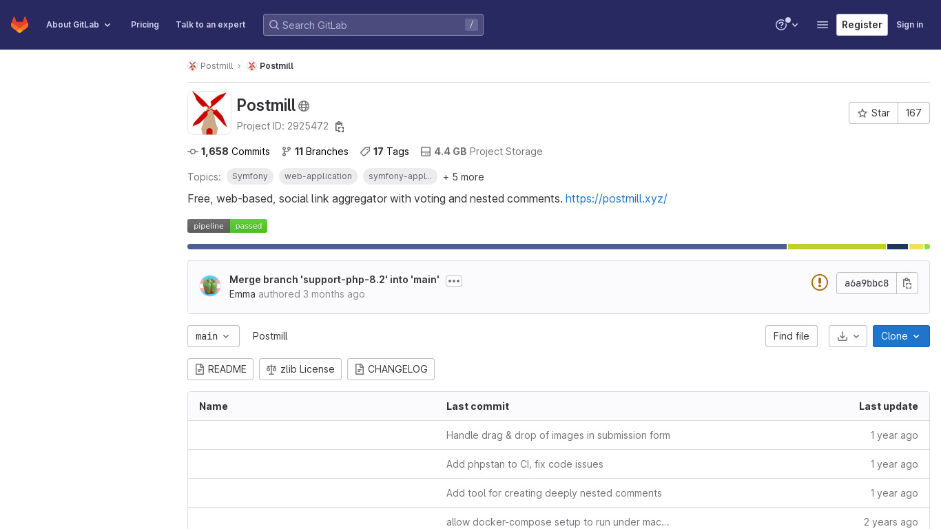Click the large blue language bar segment

(x=487, y=247)
